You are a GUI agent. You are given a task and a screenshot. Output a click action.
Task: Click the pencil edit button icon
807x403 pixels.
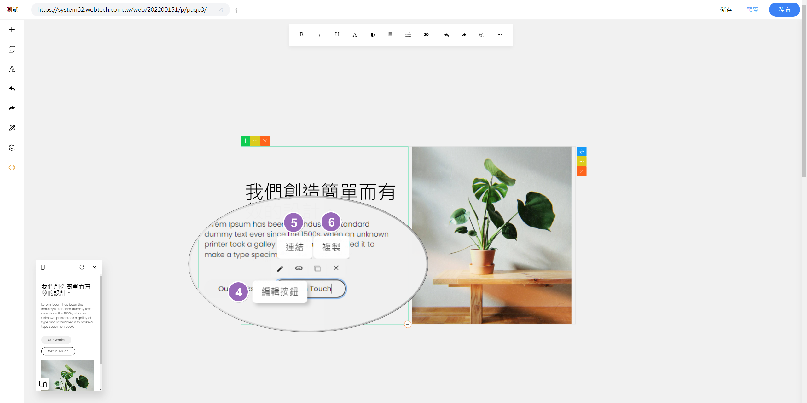point(280,268)
